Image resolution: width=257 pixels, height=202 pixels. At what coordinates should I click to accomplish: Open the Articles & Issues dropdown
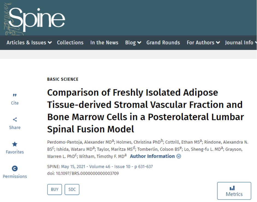coord(29,43)
